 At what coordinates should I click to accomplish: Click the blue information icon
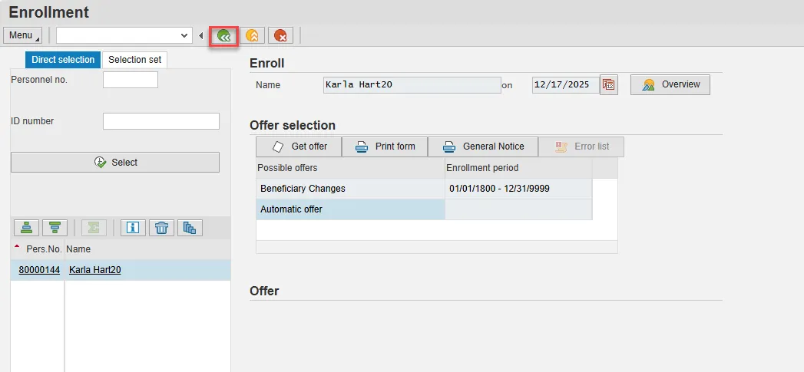[134, 228]
